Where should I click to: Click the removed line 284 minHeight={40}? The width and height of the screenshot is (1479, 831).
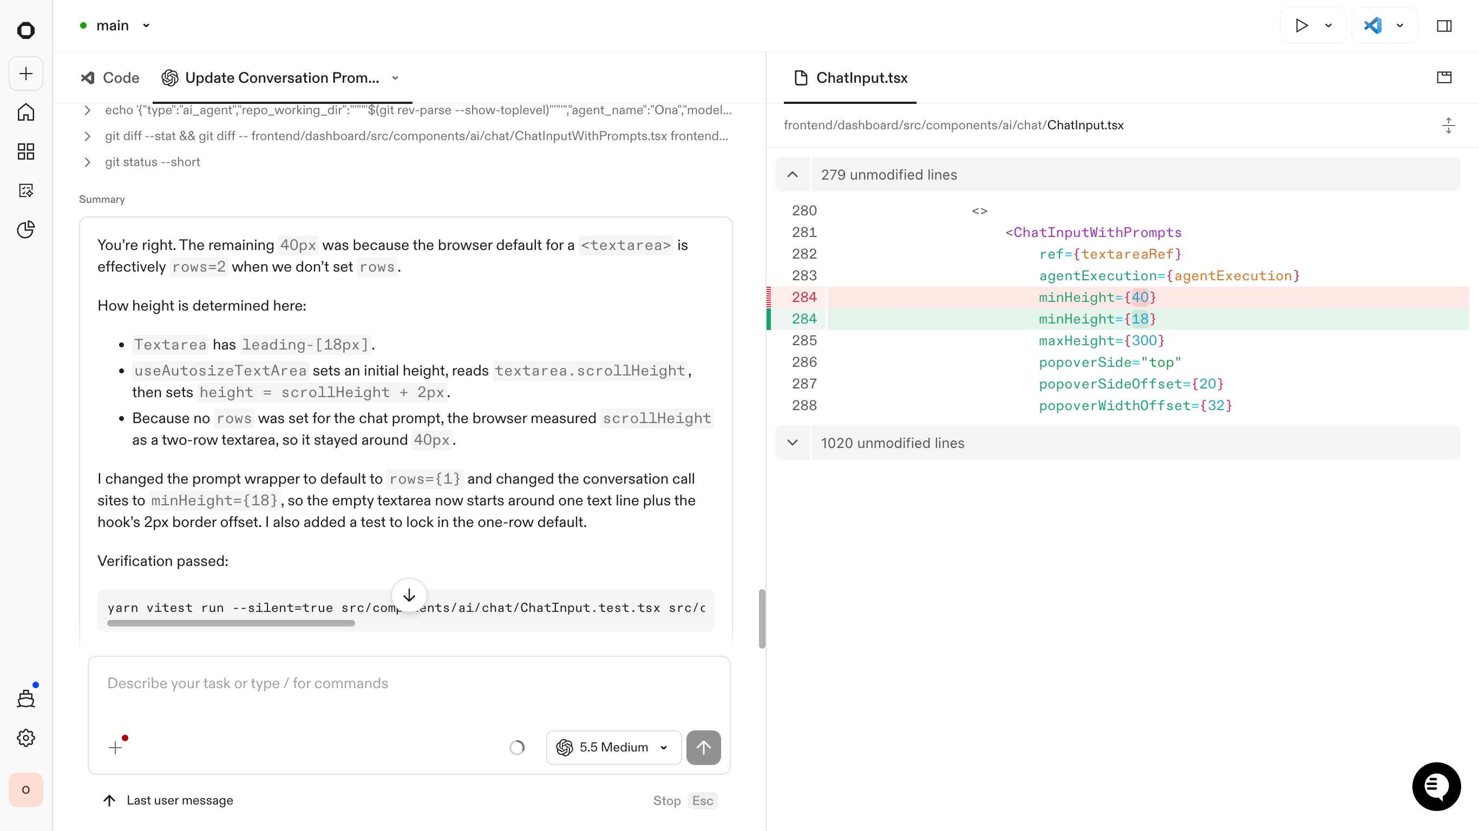point(1117,297)
